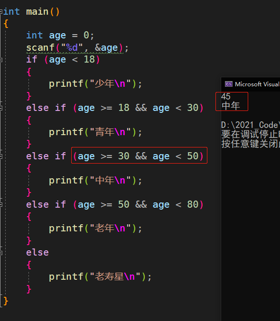Click the printf line printing 少年
Image resolution: width=280 pixels, height=321 pixels.
95,84
